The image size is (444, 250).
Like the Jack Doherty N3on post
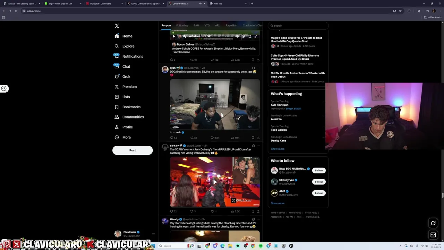pyautogui.click(x=214, y=211)
